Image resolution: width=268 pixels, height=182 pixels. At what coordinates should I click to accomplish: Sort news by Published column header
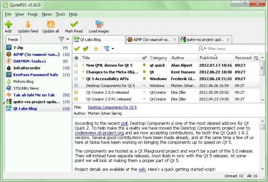(x=216, y=58)
